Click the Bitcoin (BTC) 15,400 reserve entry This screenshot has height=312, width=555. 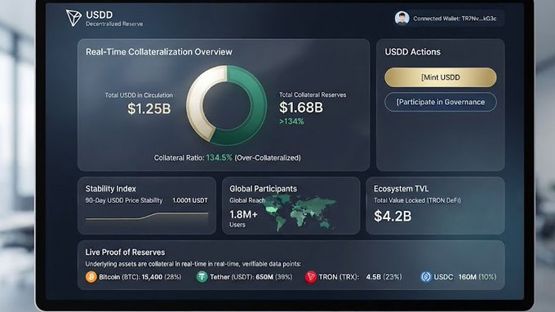[133, 277]
